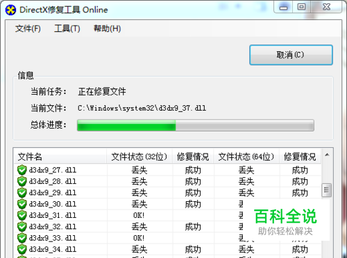The image size is (347, 258).
Task: Minimize the DirectX repair tool window
Action: pos(283,7)
